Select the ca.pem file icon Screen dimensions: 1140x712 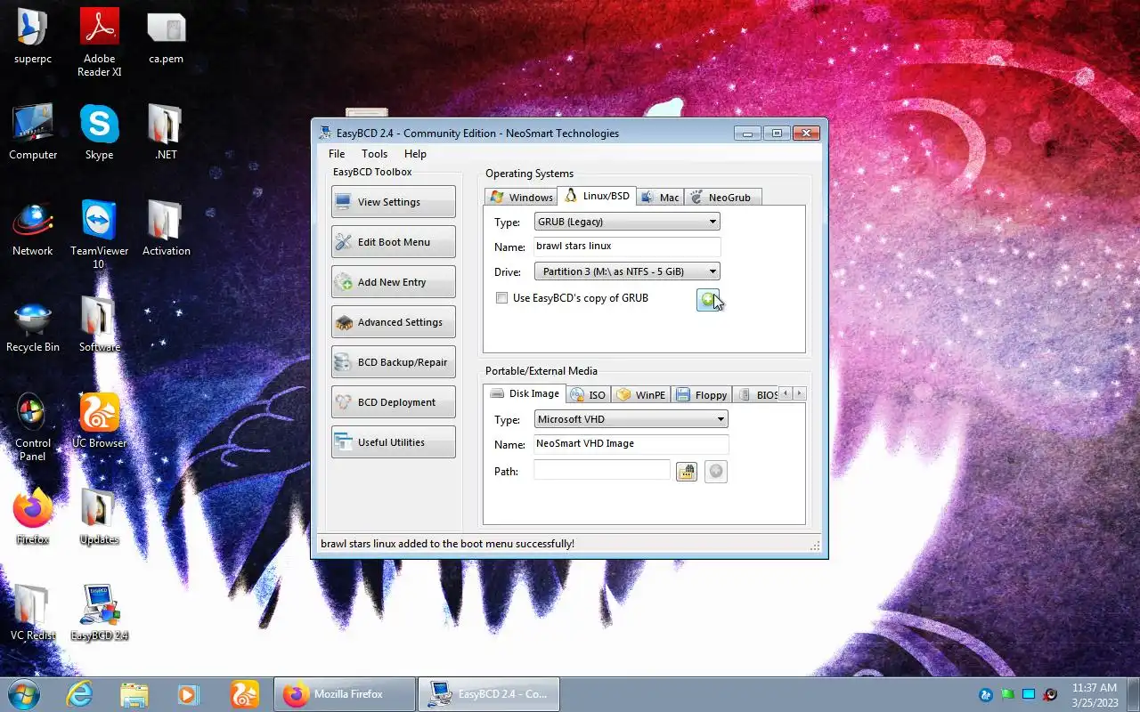(167, 36)
